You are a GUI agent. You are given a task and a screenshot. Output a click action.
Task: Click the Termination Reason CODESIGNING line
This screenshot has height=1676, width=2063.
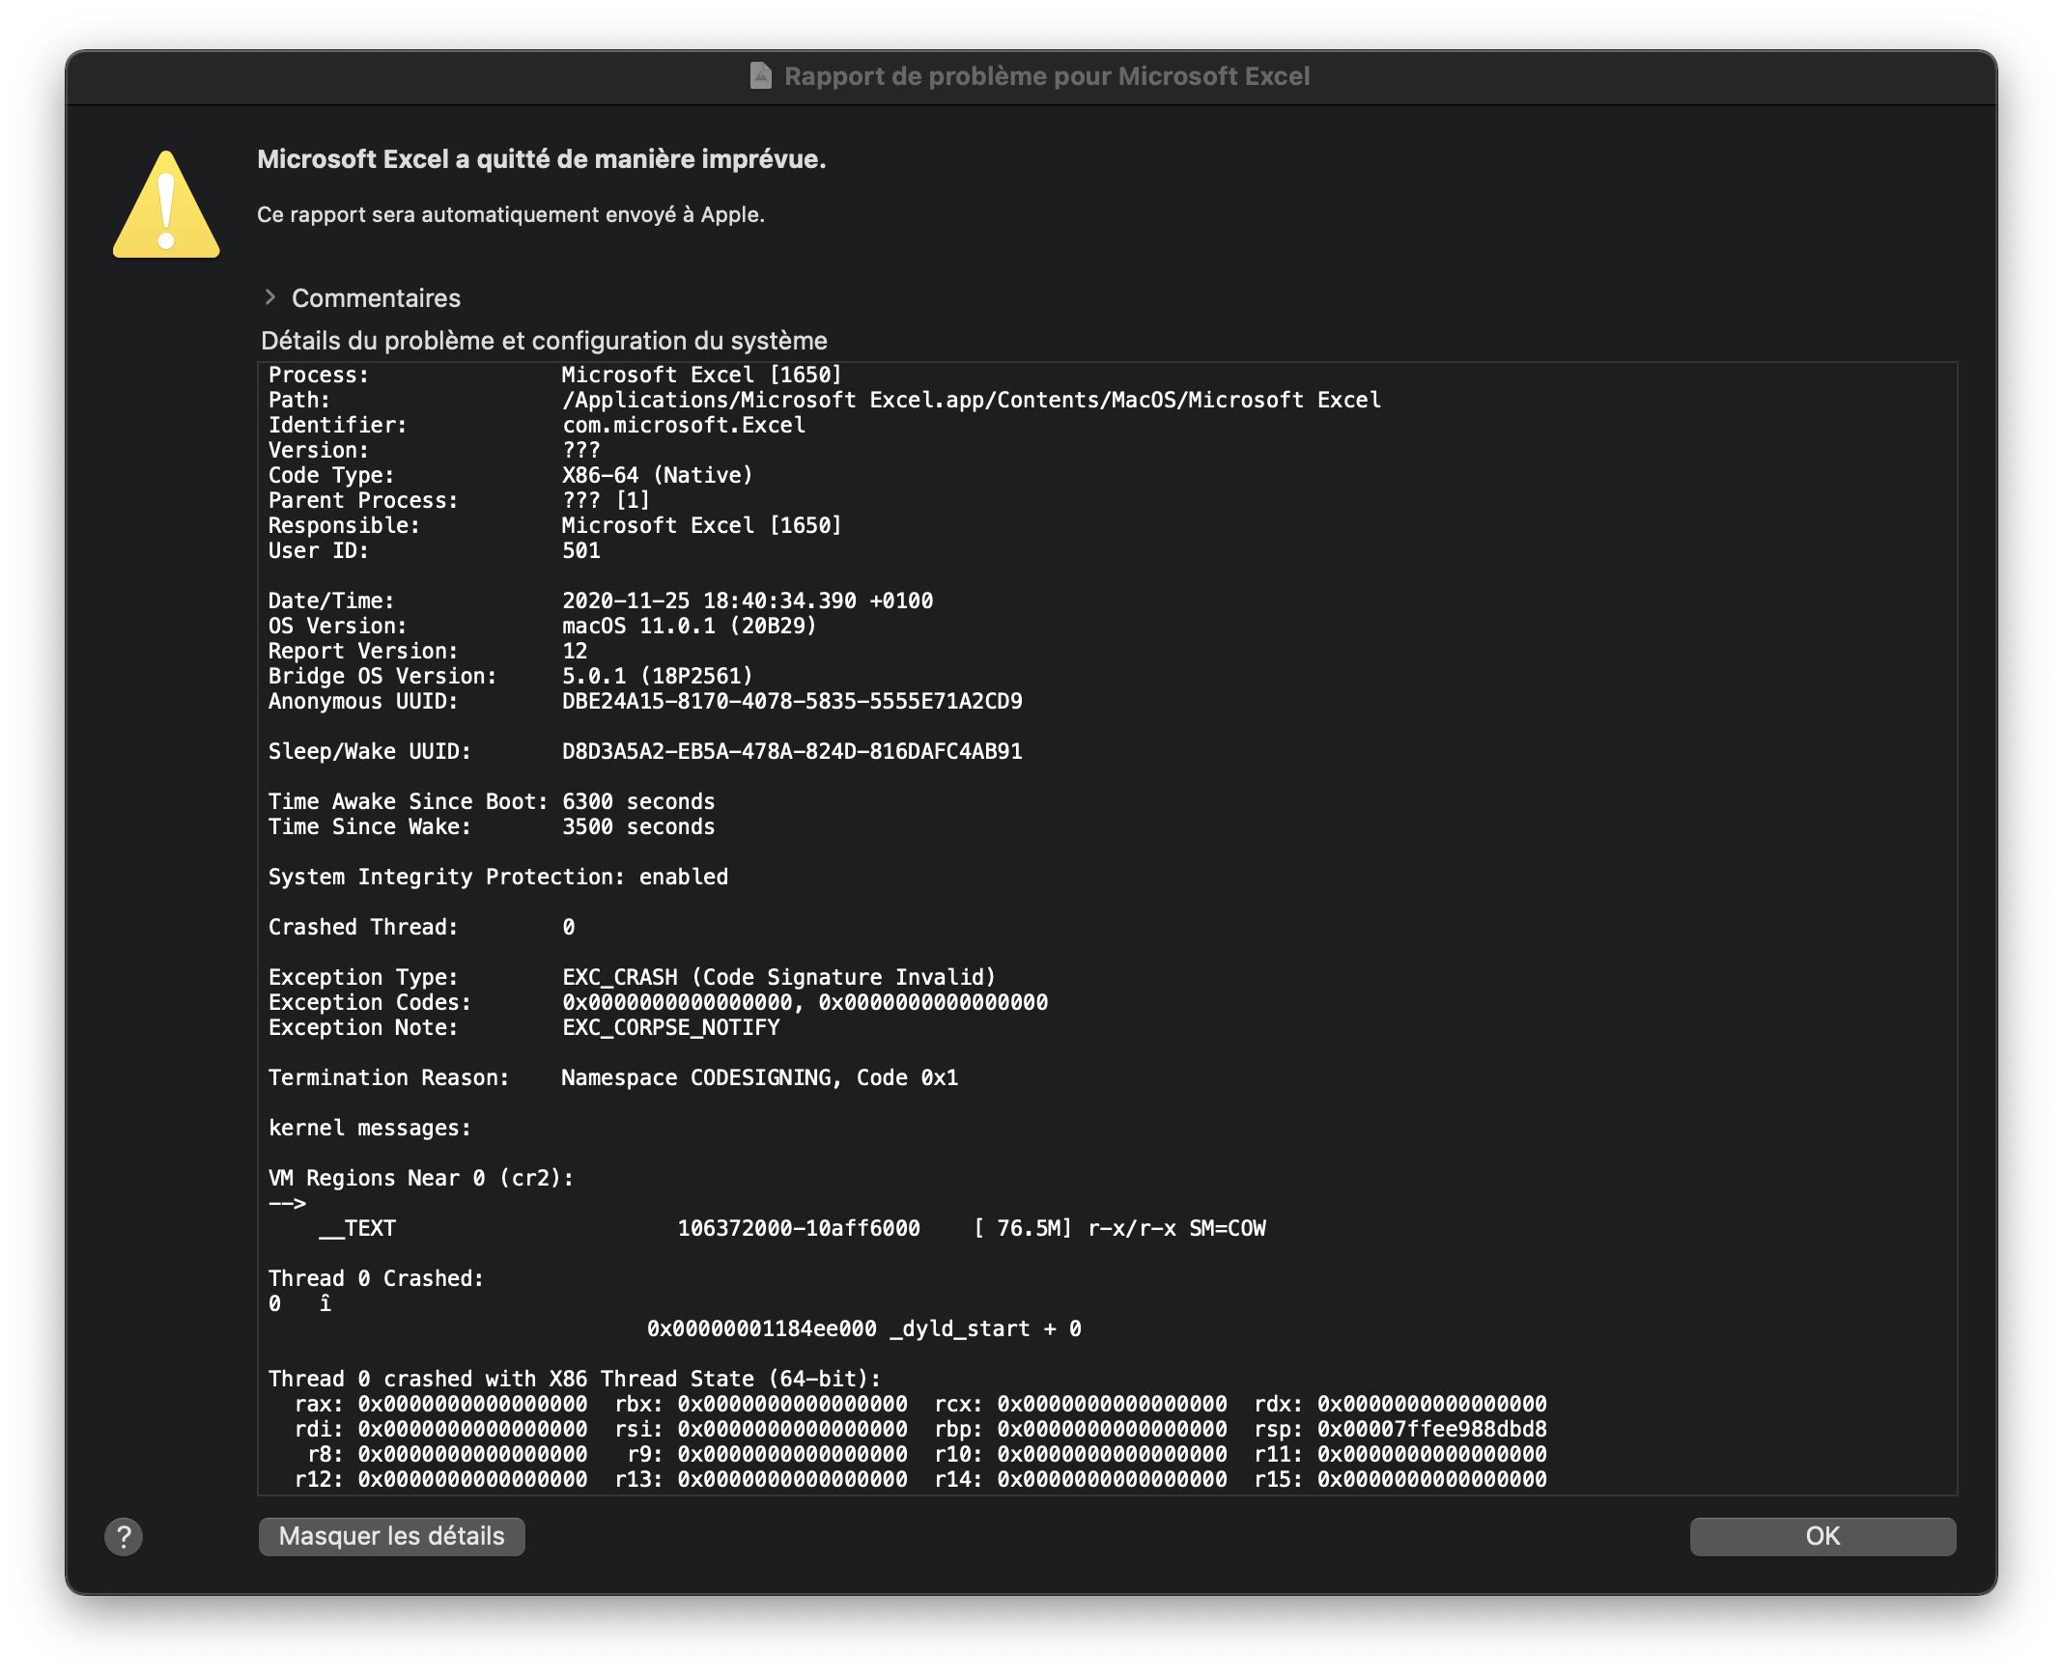point(759,1077)
